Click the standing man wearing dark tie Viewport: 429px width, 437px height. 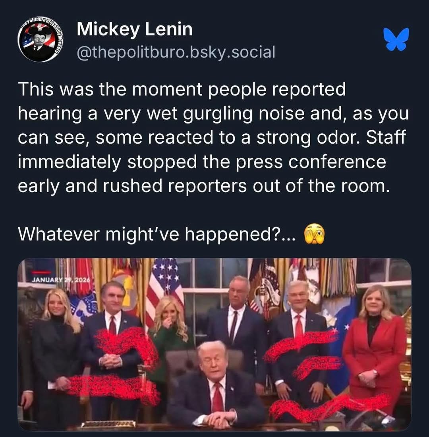236,320
